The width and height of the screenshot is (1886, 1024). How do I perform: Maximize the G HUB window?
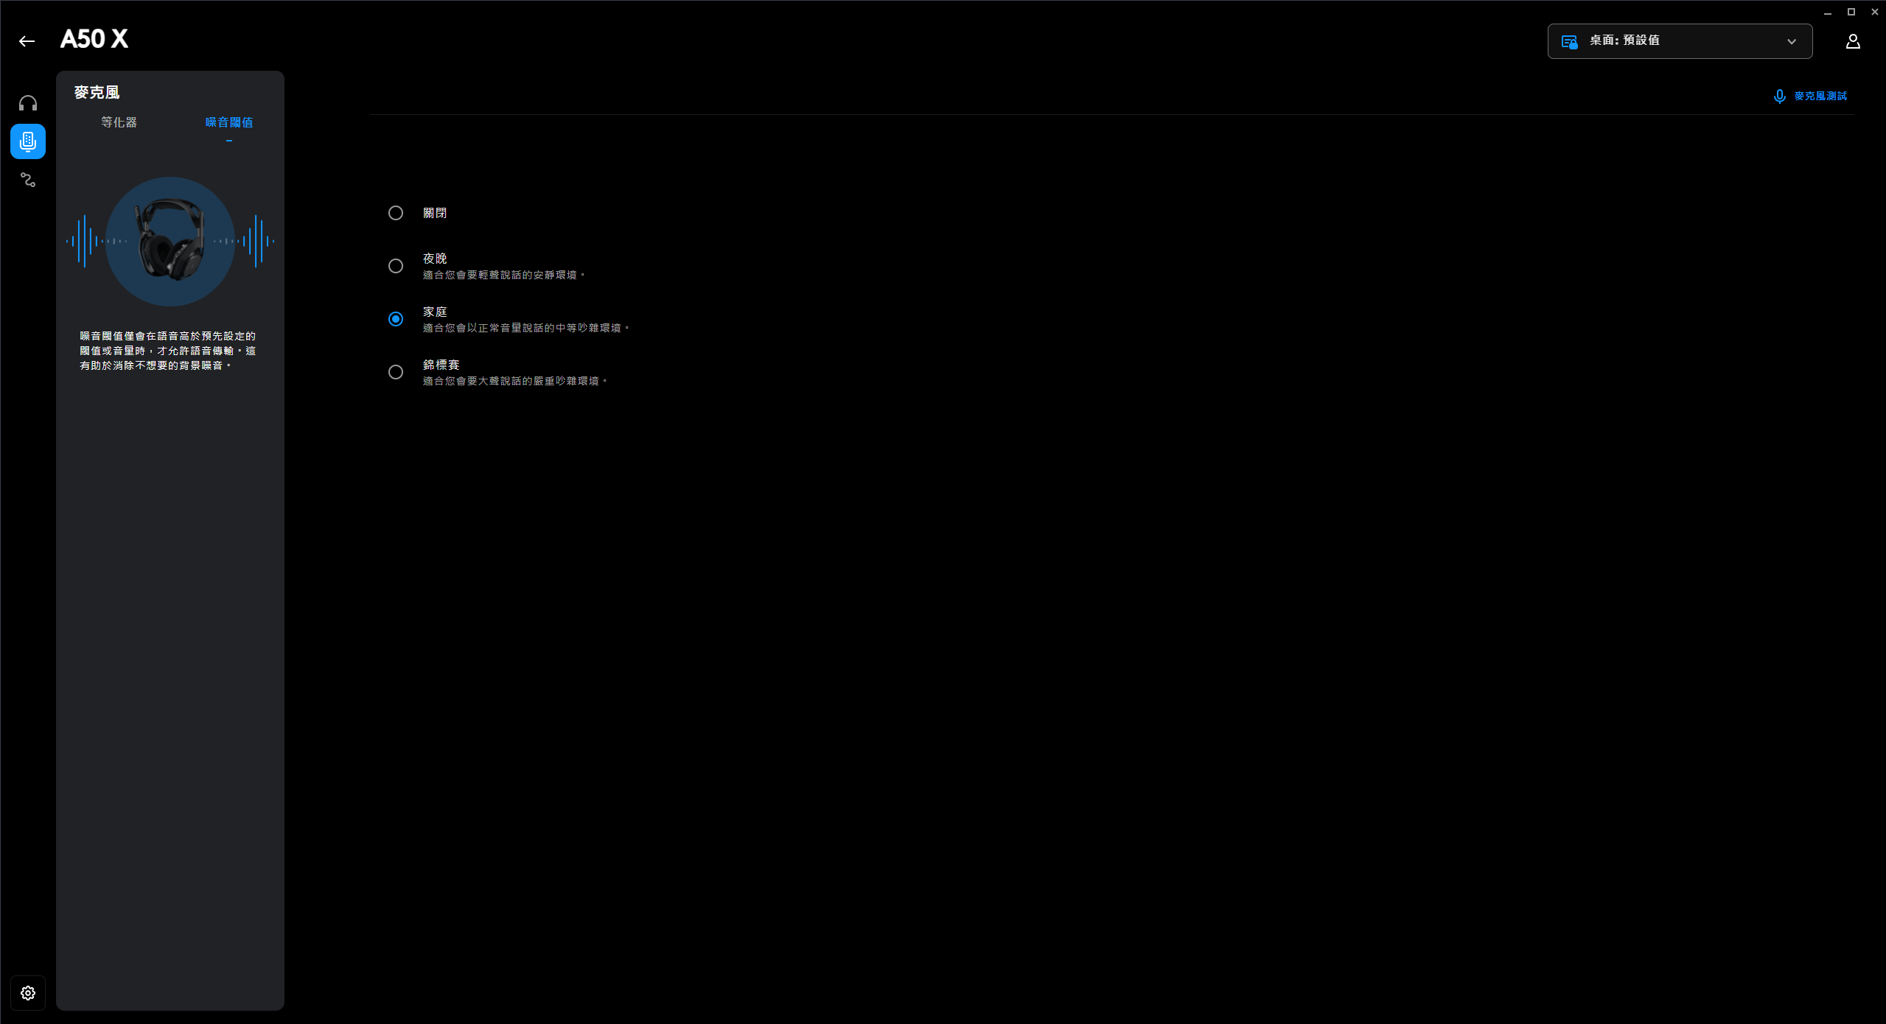[1851, 12]
